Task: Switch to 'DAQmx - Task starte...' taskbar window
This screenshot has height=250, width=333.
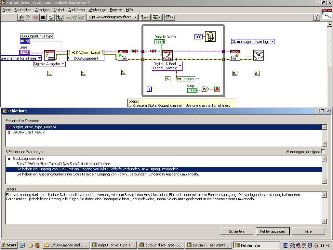Action: pyautogui.click(x=208, y=245)
